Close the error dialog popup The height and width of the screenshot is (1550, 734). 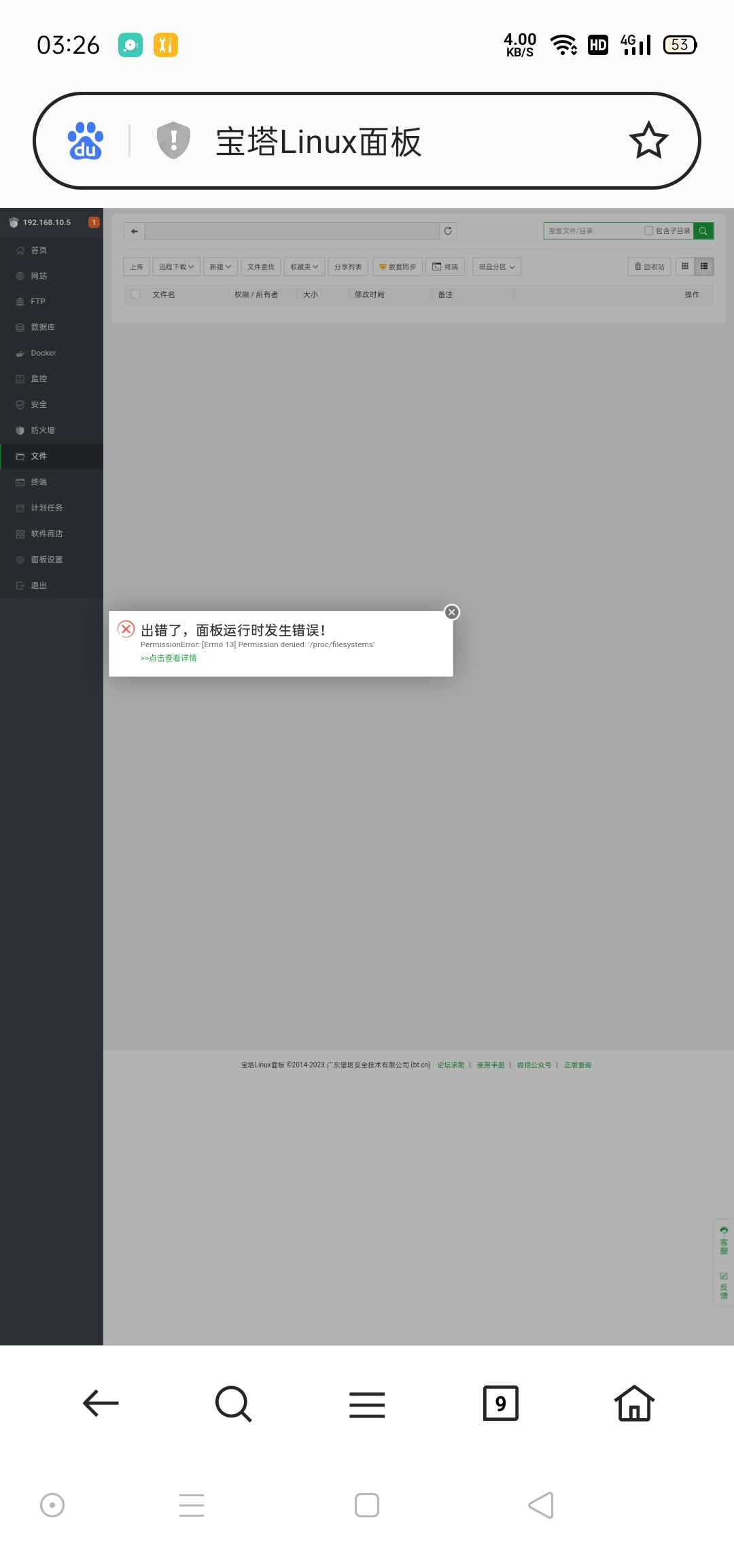pos(452,612)
